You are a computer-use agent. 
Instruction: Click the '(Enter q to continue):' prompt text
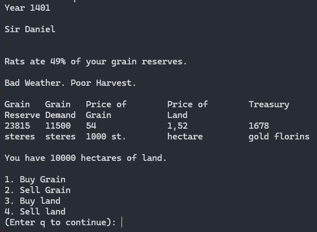60,222
